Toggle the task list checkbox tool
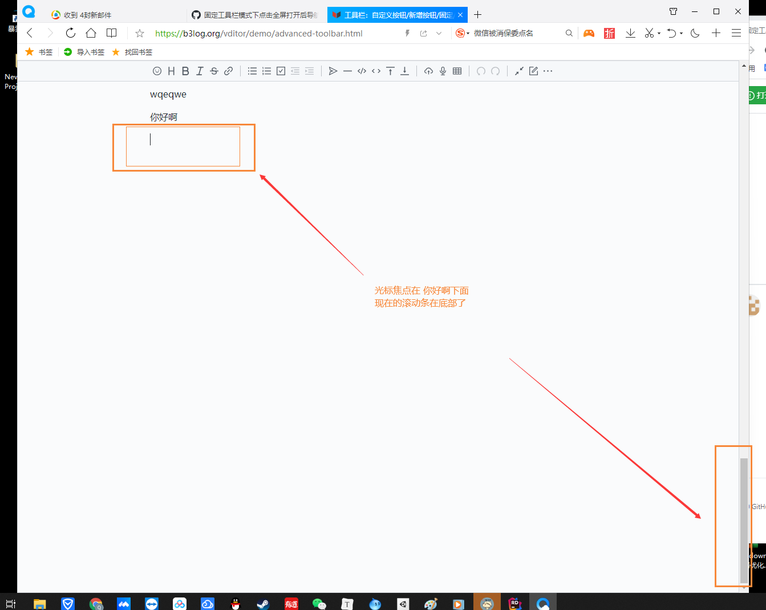This screenshot has width=766, height=610. pyautogui.click(x=281, y=71)
